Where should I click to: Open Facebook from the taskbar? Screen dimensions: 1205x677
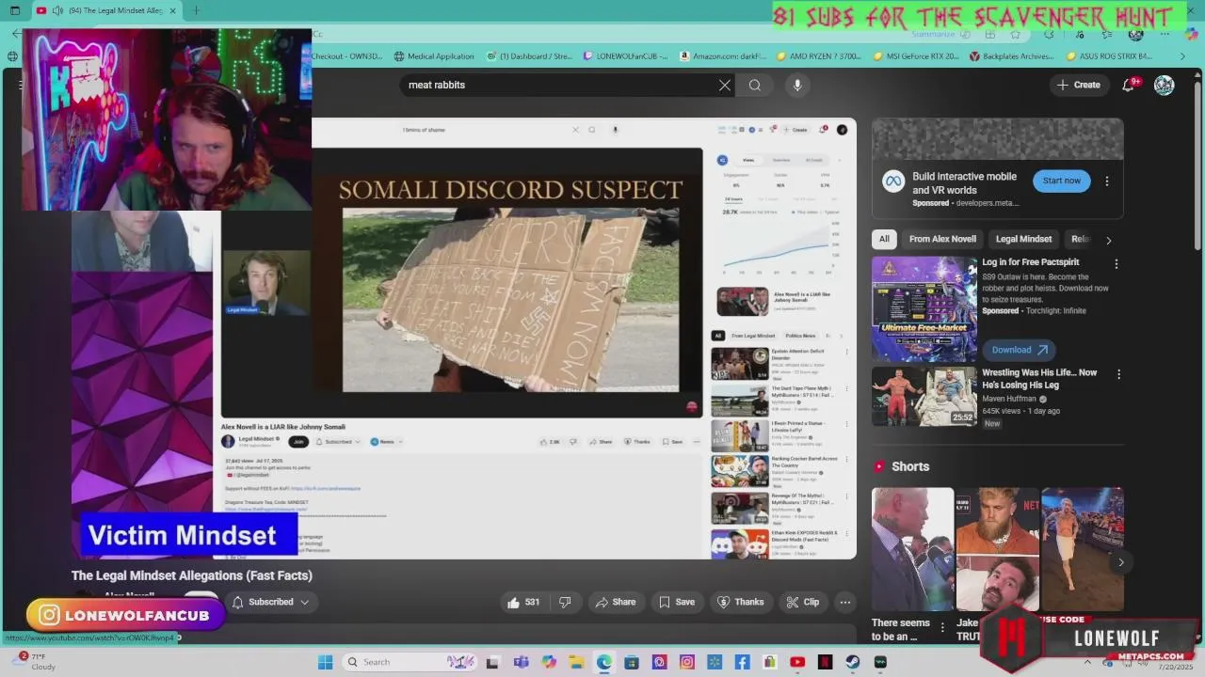742,662
